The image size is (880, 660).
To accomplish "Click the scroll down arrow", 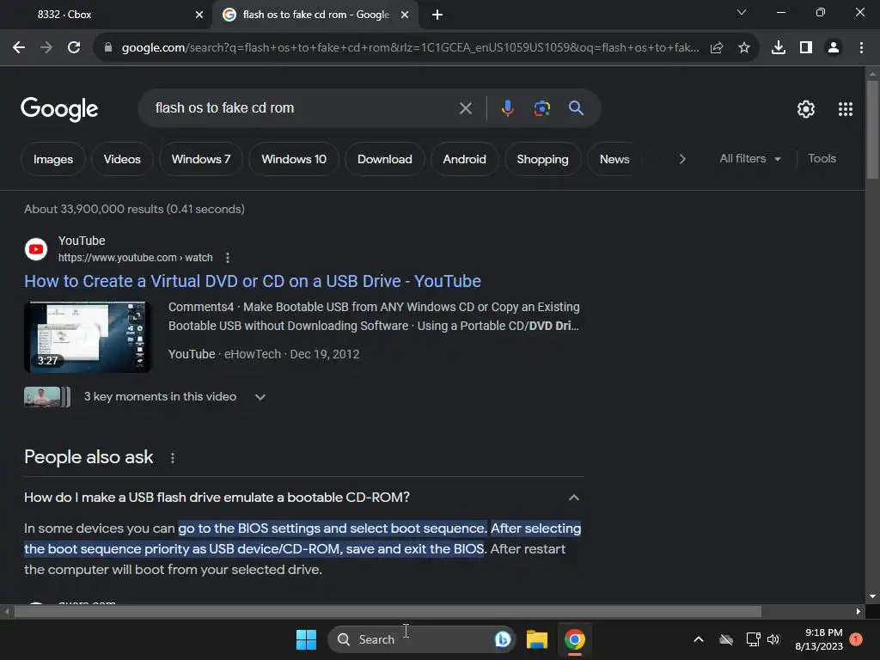I will (x=872, y=596).
